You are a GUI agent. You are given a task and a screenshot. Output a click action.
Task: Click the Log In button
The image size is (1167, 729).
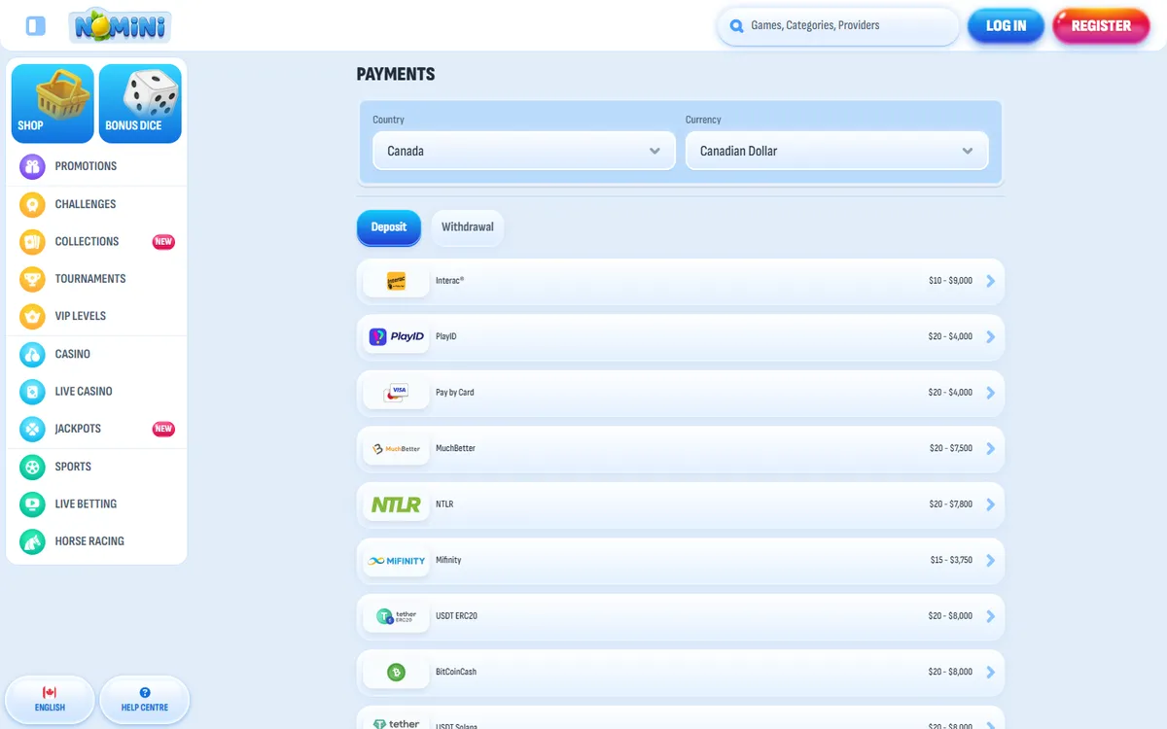click(1006, 26)
